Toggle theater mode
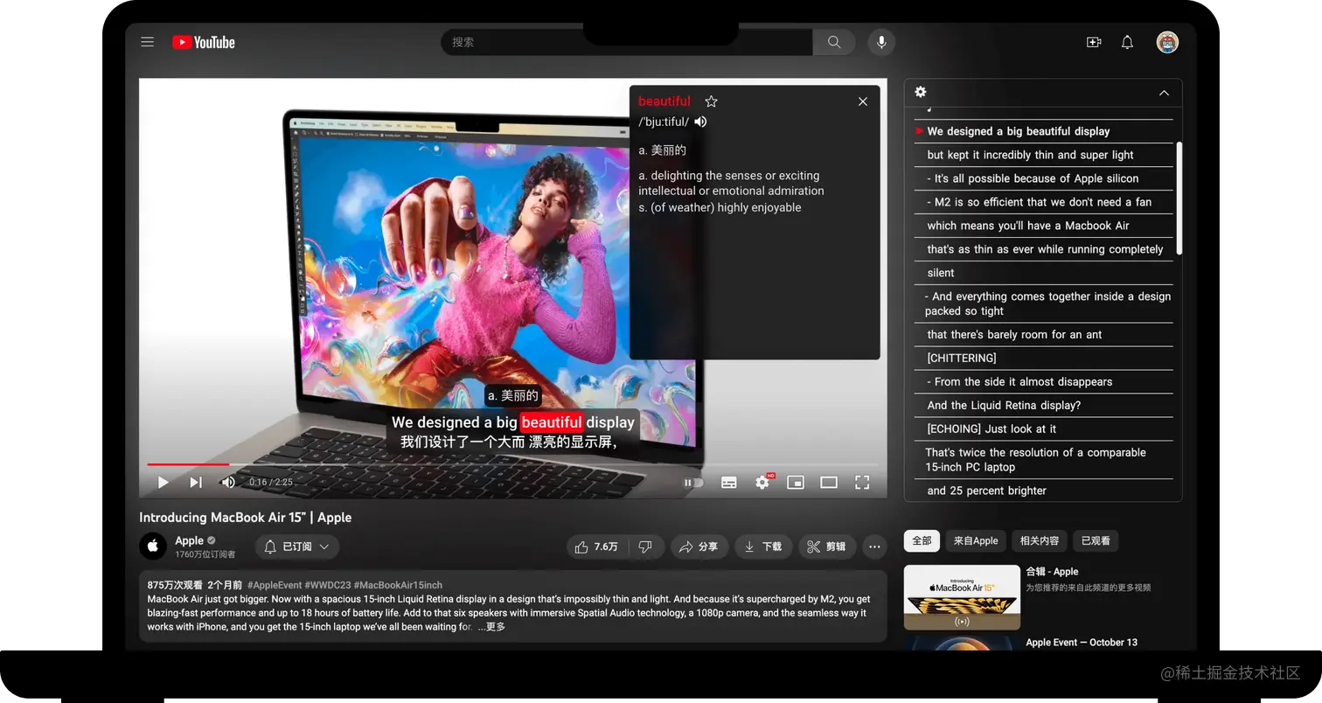The width and height of the screenshot is (1322, 703). pyautogui.click(x=829, y=482)
